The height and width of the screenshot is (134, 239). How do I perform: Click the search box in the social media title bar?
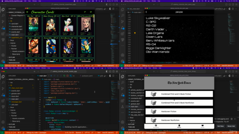pyautogui.click(x=63, y=71)
